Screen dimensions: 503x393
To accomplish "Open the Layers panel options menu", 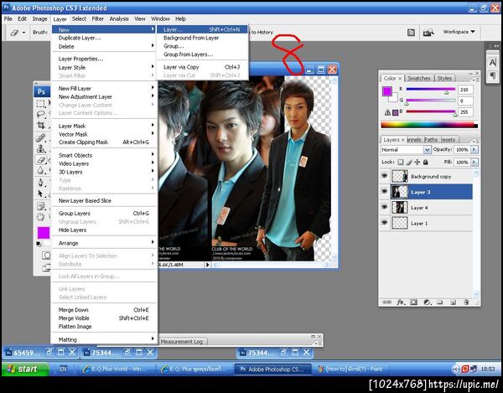I will 475,141.
